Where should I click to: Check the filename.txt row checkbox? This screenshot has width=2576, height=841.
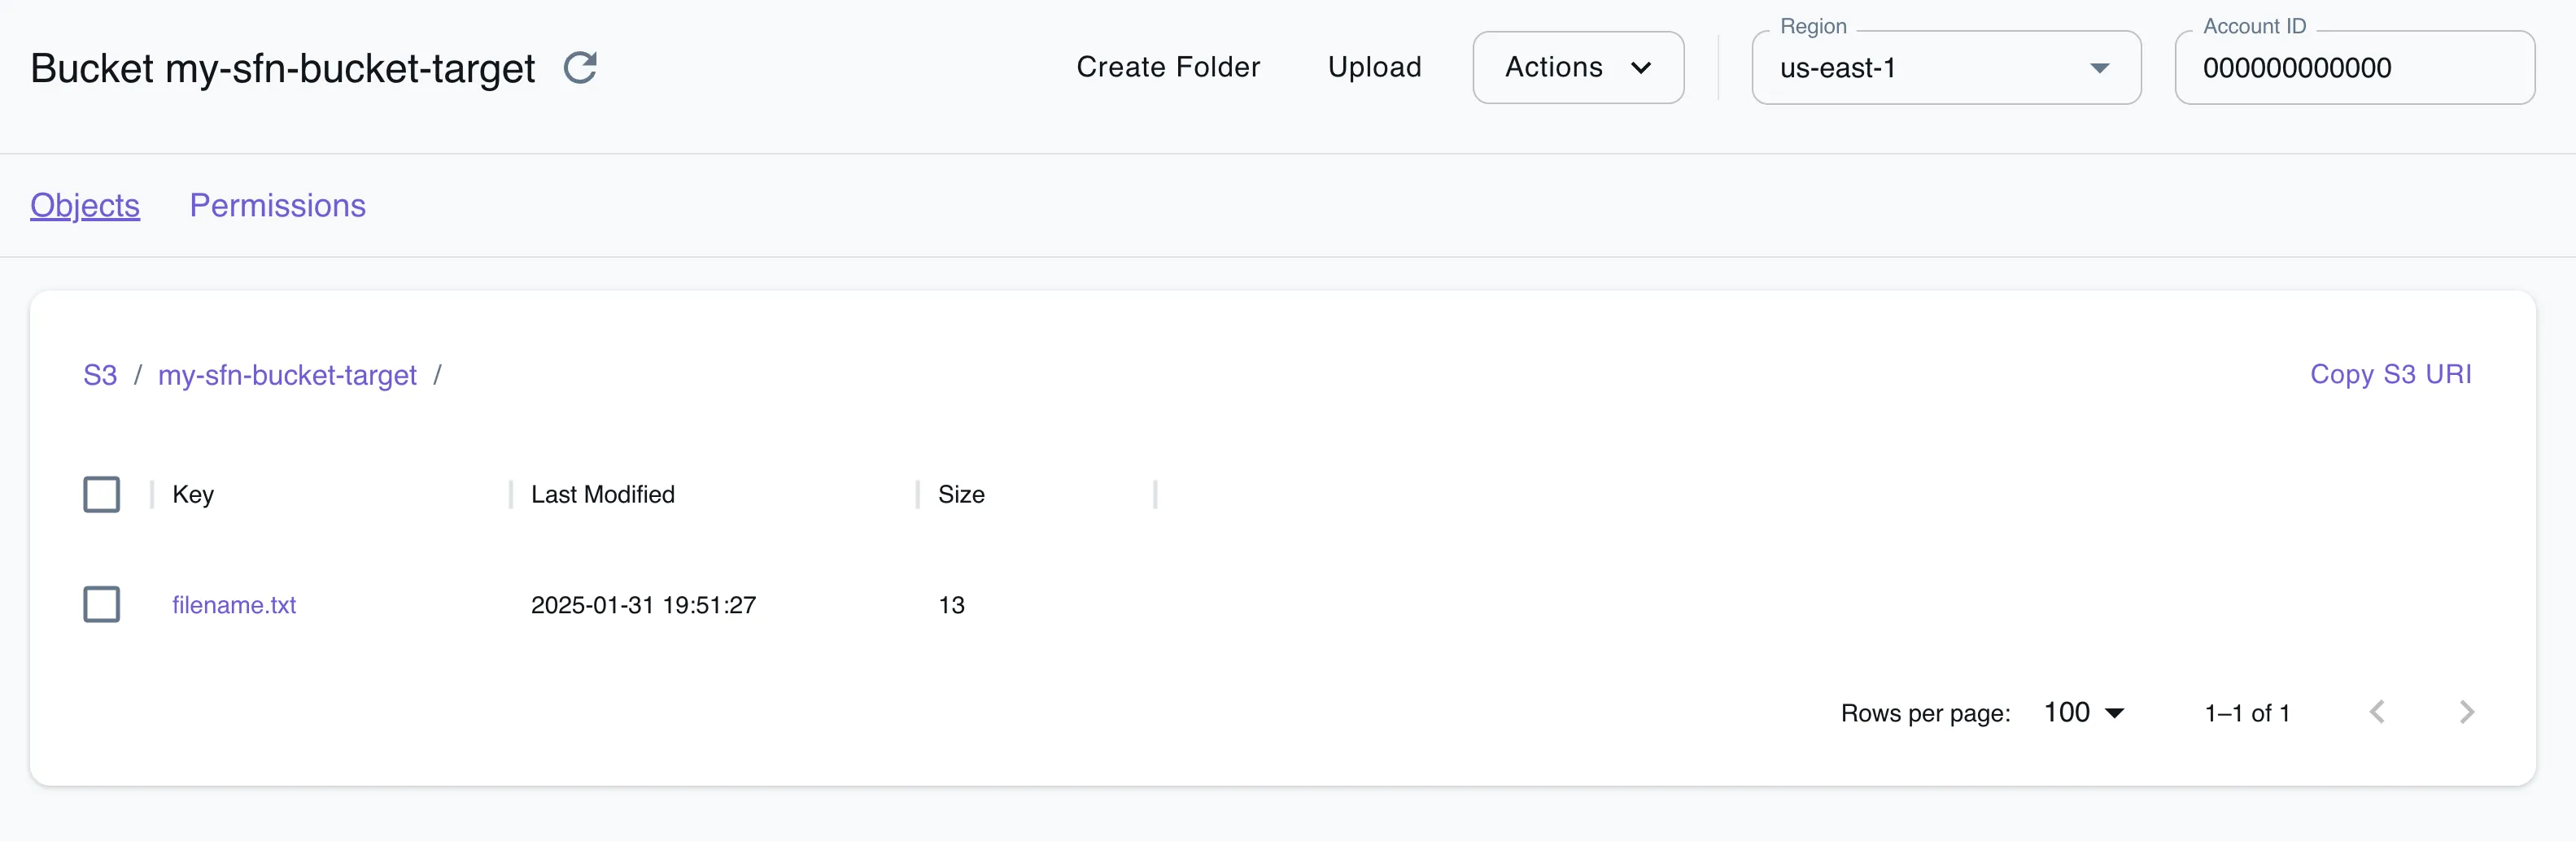point(102,604)
